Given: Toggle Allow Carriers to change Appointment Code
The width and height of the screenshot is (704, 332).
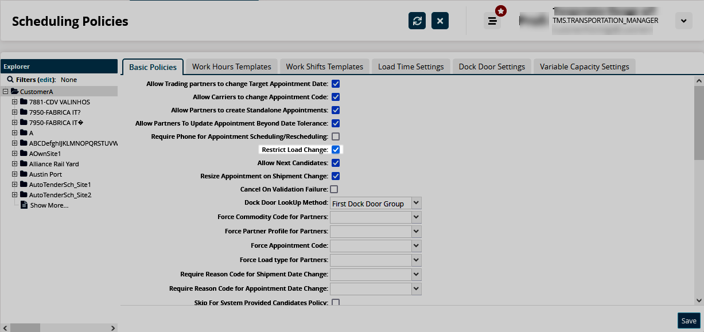Looking at the screenshot, I should pos(336,97).
